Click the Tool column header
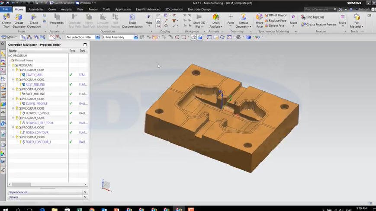The width and height of the screenshot is (376, 211). (83, 51)
